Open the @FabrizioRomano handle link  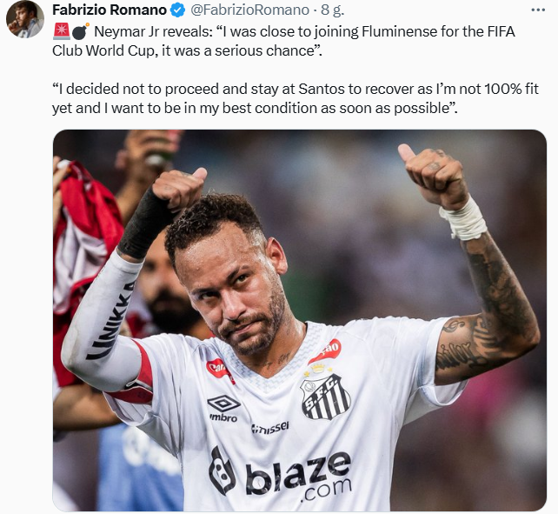point(250,10)
